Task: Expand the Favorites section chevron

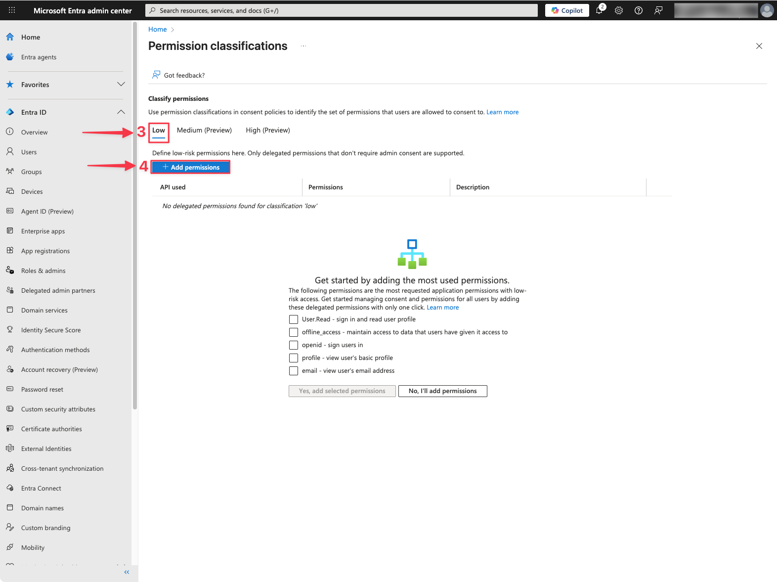Action: click(x=121, y=84)
